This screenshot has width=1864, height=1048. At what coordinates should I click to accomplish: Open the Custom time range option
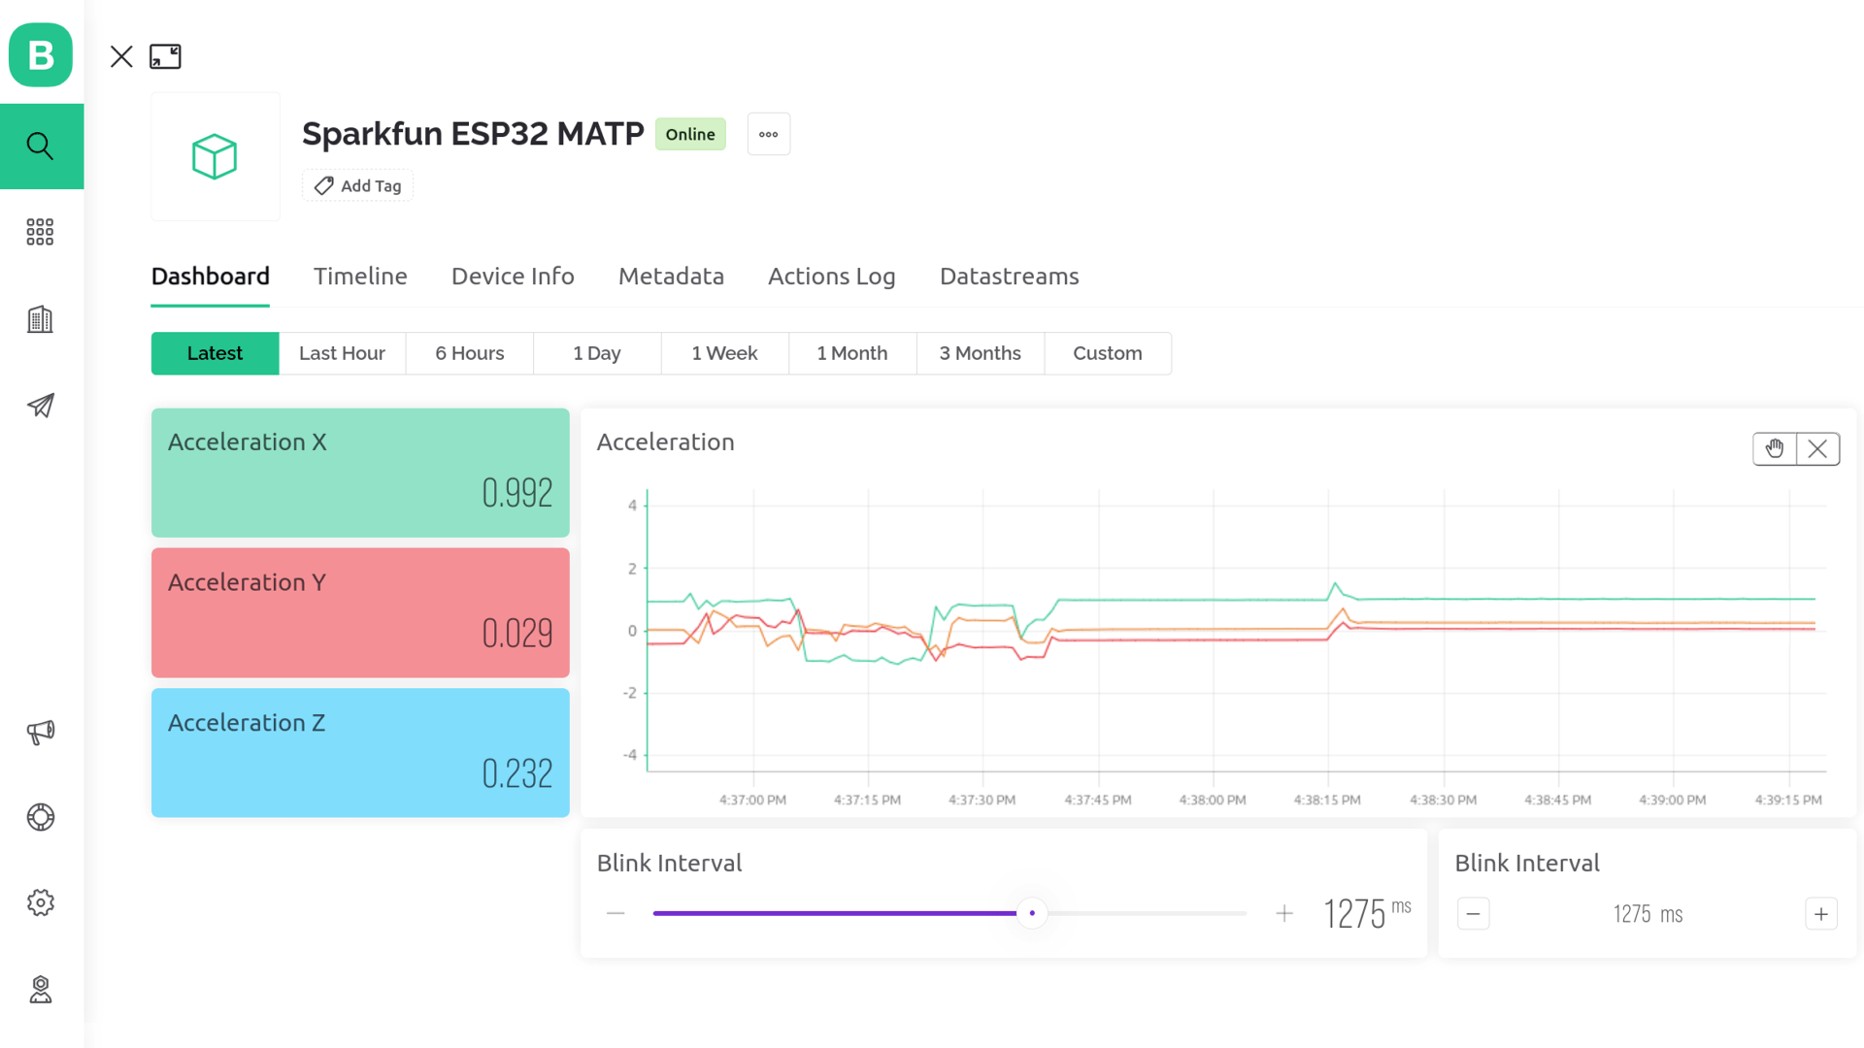[x=1108, y=353]
